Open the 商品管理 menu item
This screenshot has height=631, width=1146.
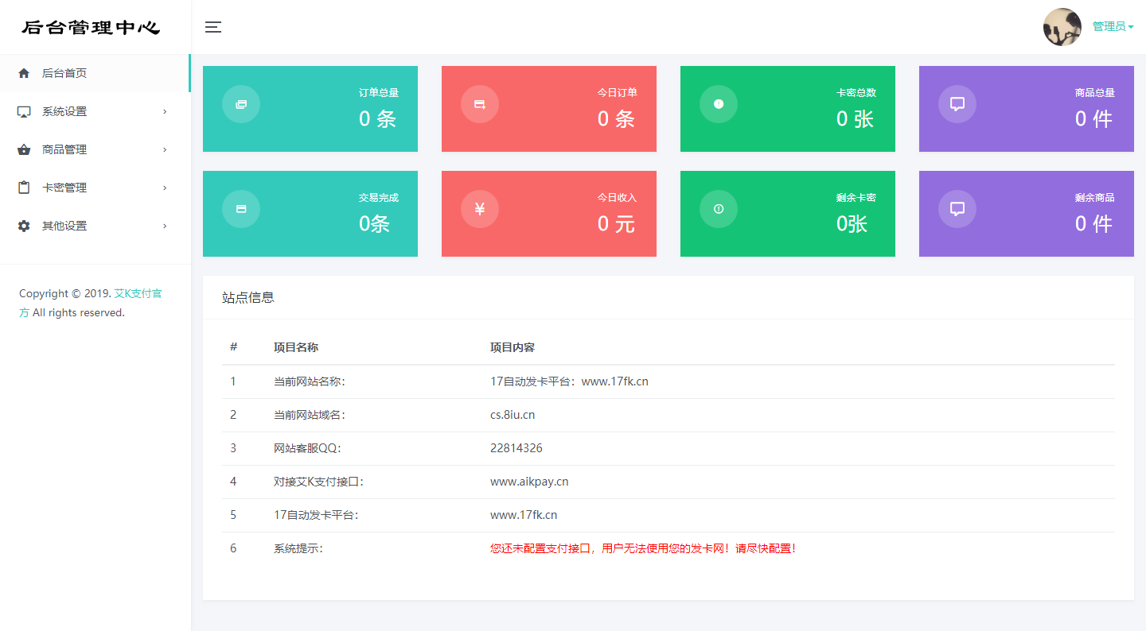(95, 149)
